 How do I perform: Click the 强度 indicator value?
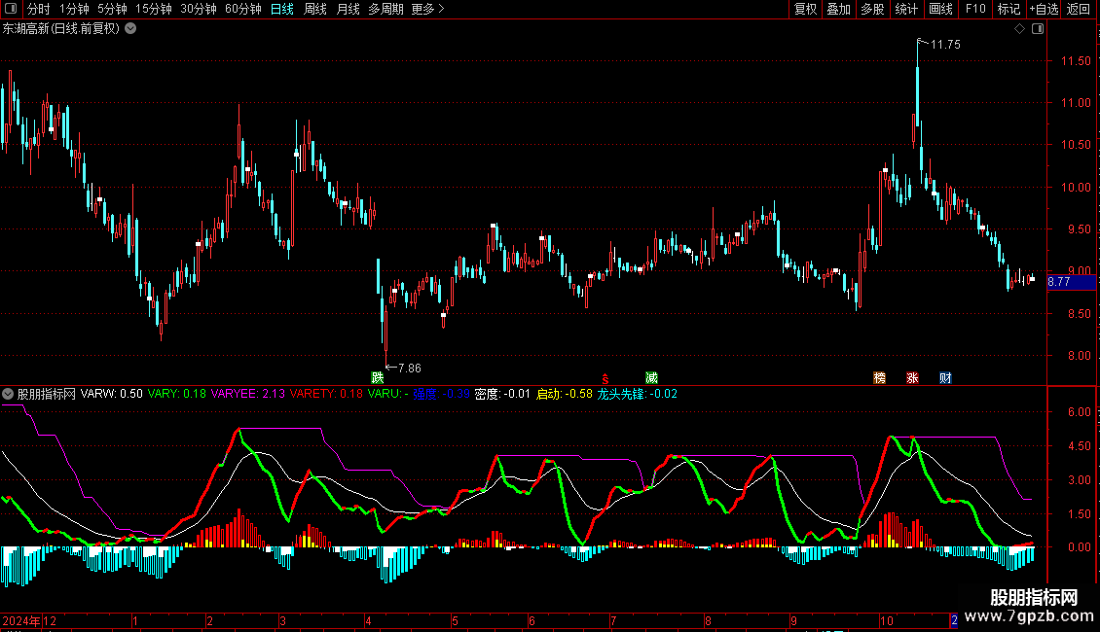(441, 394)
